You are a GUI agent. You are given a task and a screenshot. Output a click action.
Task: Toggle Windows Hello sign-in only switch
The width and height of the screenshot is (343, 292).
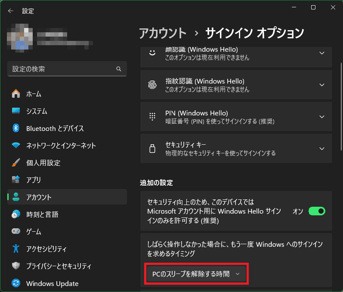317,211
